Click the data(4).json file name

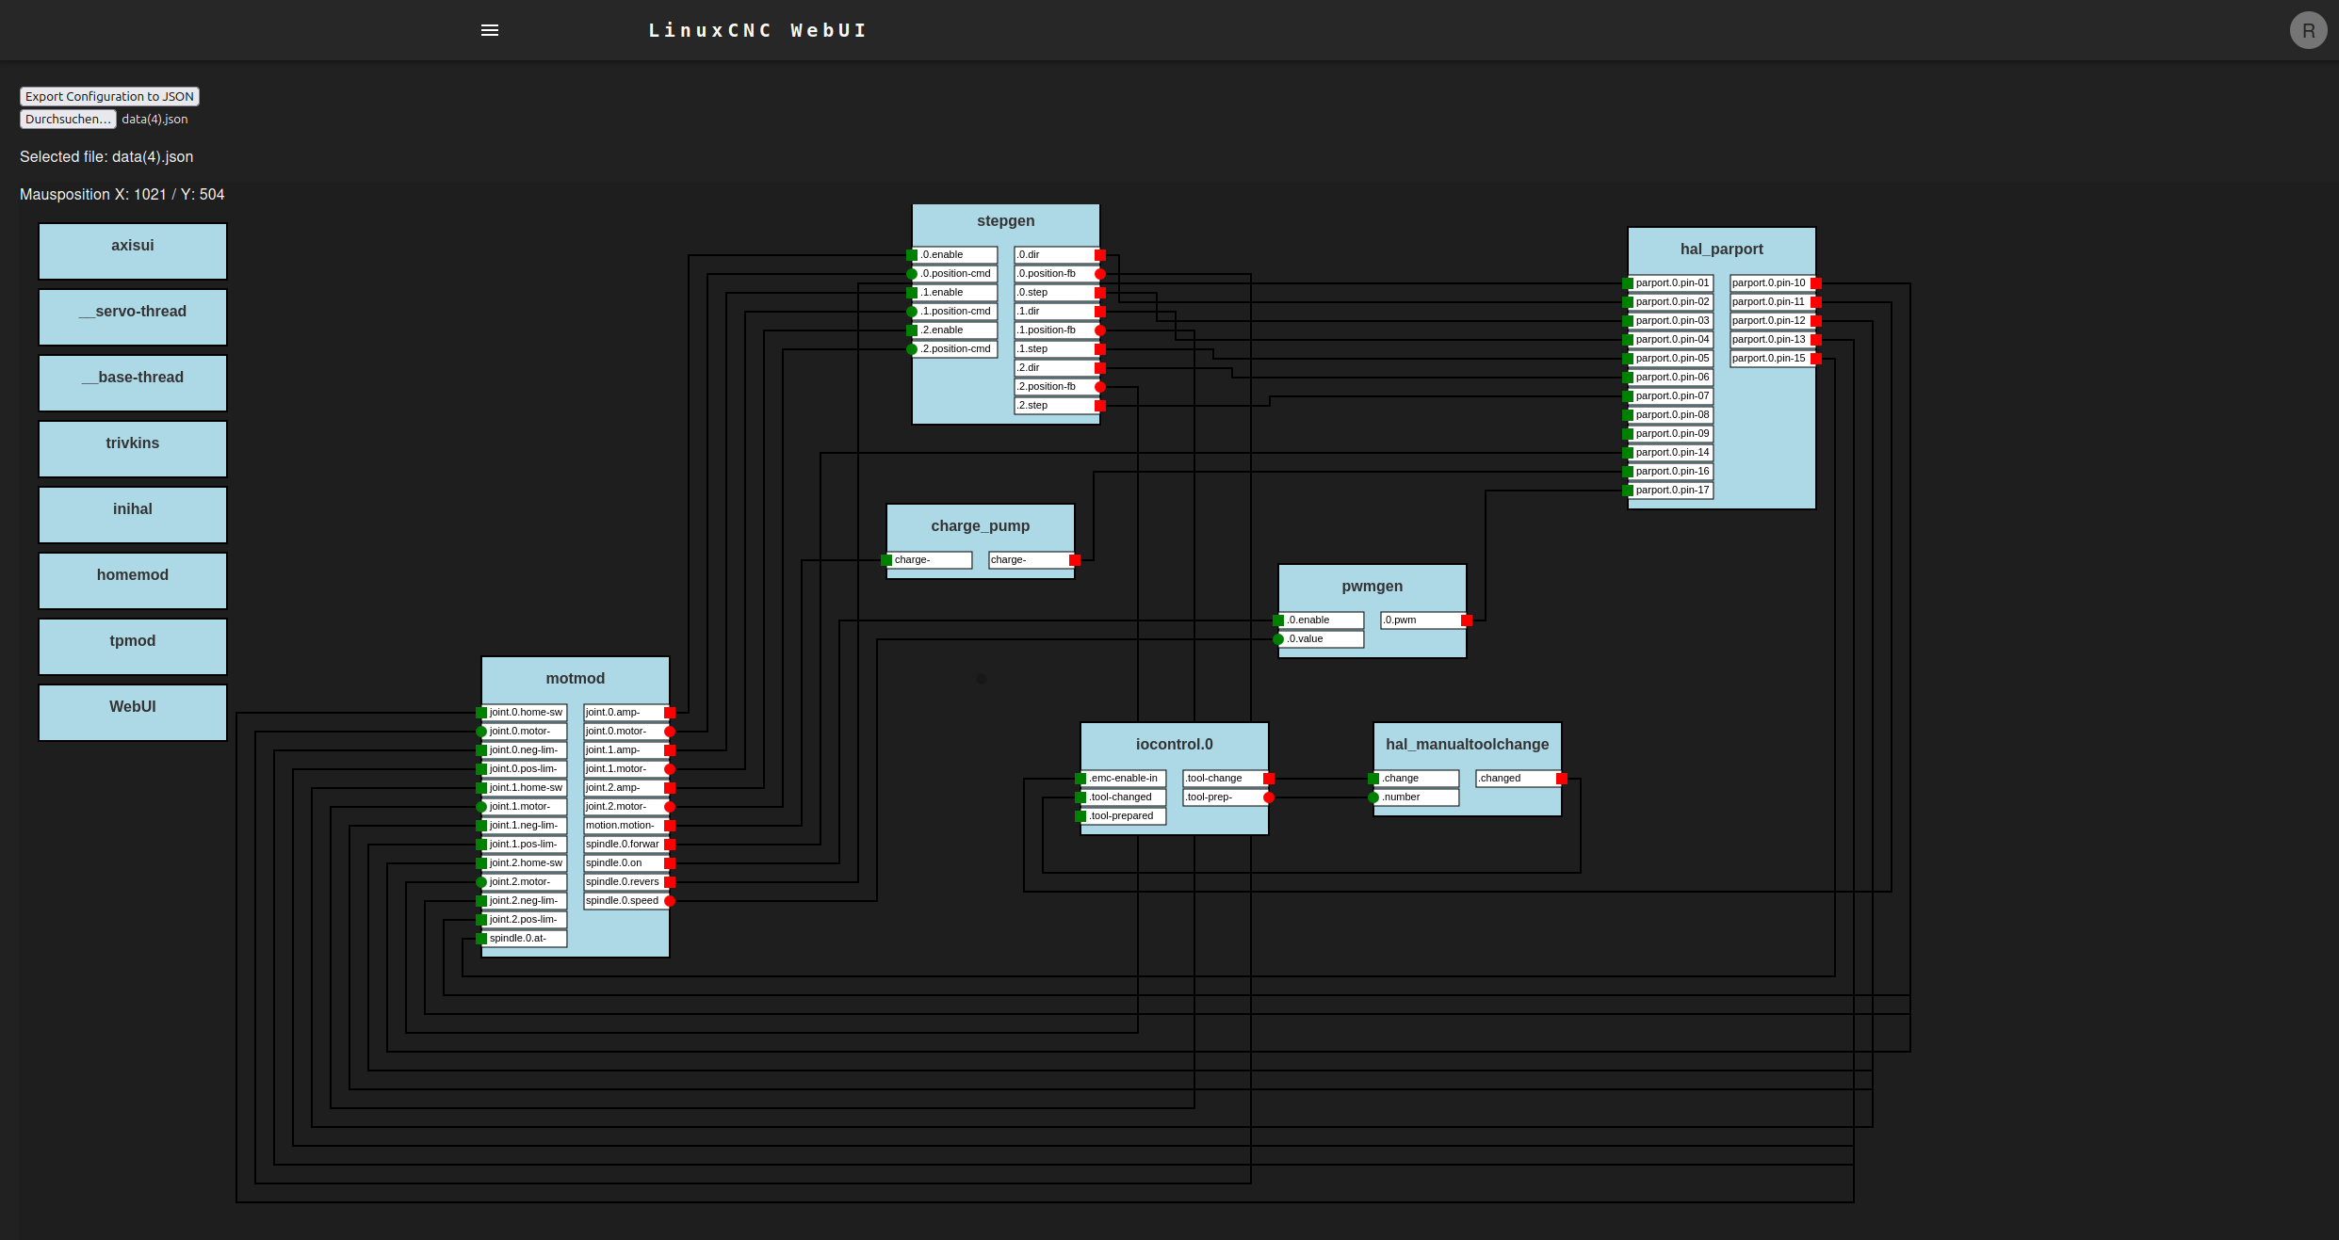[x=154, y=120]
